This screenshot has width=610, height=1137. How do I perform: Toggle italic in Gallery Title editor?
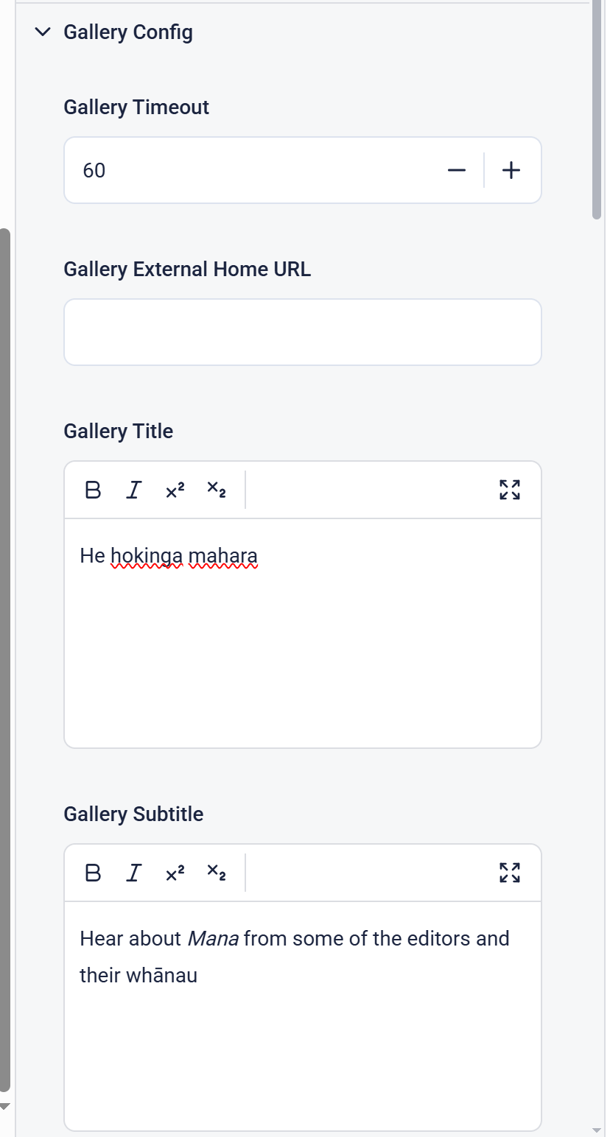pyautogui.click(x=133, y=490)
